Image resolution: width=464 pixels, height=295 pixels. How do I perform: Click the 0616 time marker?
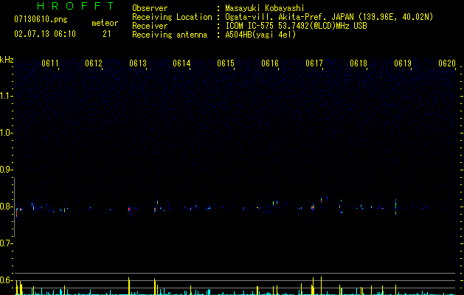[x=270, y=63]
